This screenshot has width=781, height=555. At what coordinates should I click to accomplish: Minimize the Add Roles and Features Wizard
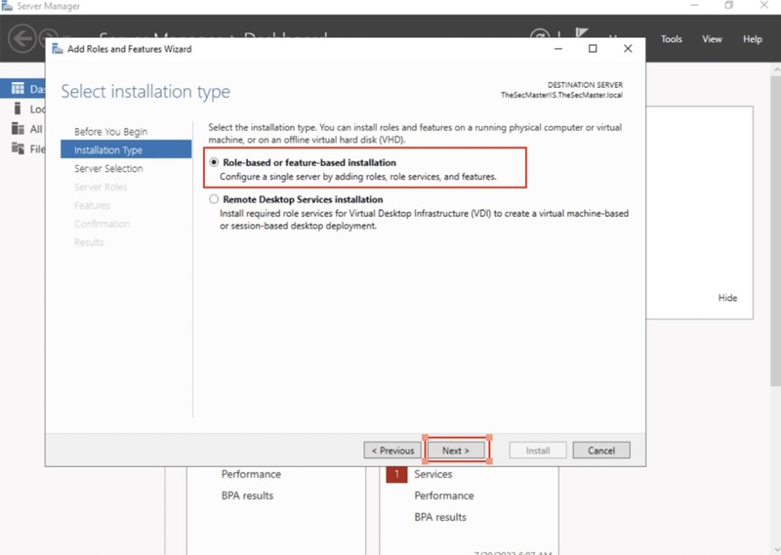pos(558,49)
